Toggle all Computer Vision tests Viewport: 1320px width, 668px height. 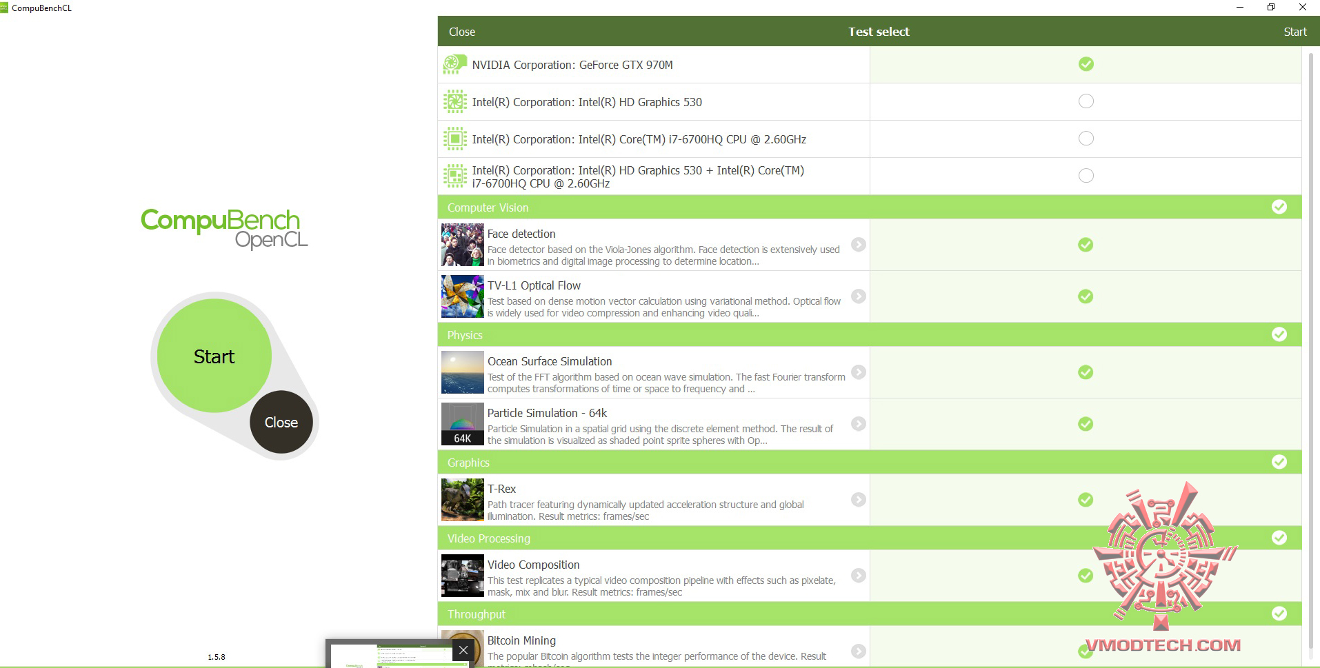(x=1279, y=207)
